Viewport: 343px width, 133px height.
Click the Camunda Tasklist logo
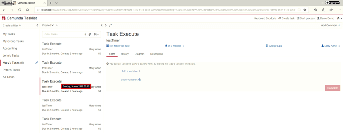[19, 18]
